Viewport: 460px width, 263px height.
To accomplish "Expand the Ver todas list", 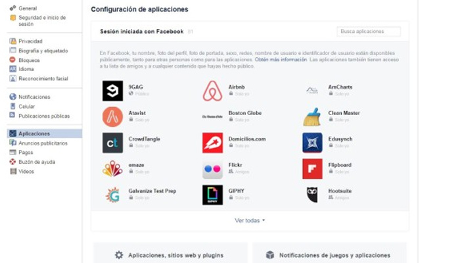I will pyautogui.click(x=250, y=220).
